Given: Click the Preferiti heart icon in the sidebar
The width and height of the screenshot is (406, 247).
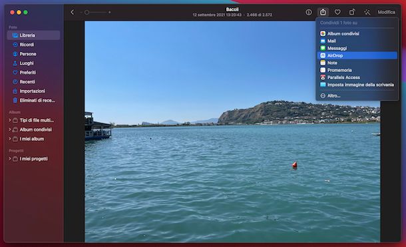Looking at the screenshot, I should coord(15,73).
